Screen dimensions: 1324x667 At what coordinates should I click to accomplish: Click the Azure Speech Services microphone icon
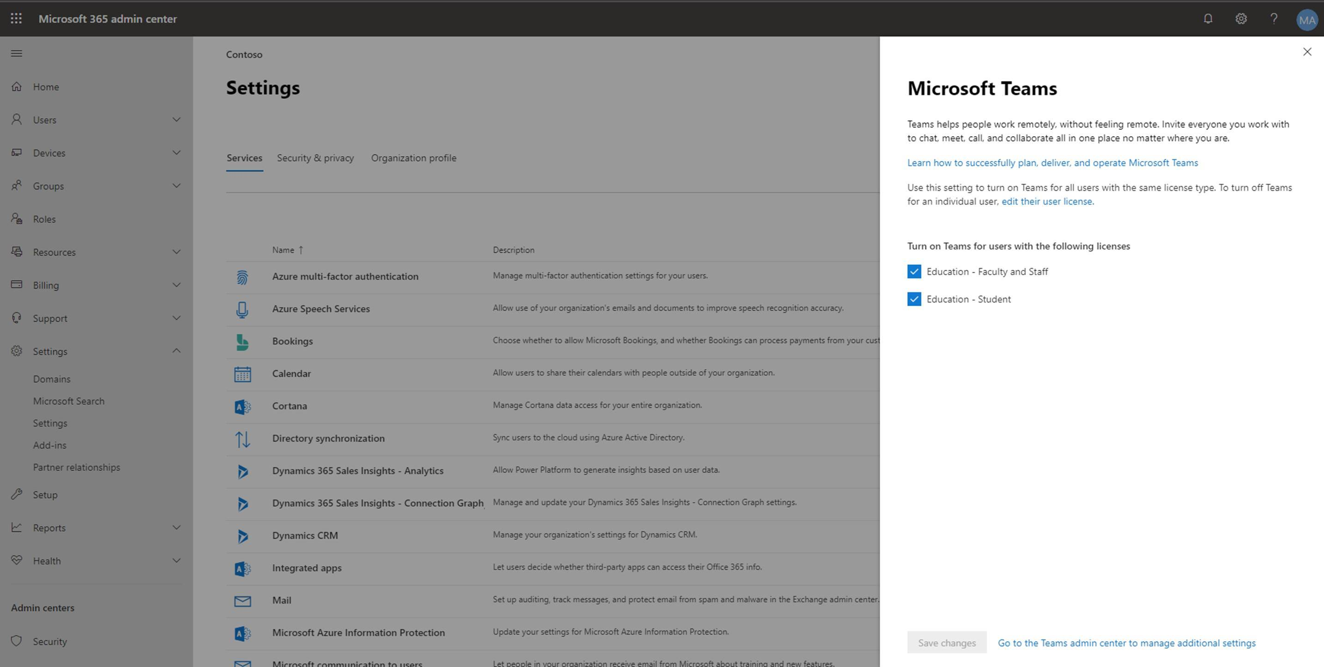(243, 308)
